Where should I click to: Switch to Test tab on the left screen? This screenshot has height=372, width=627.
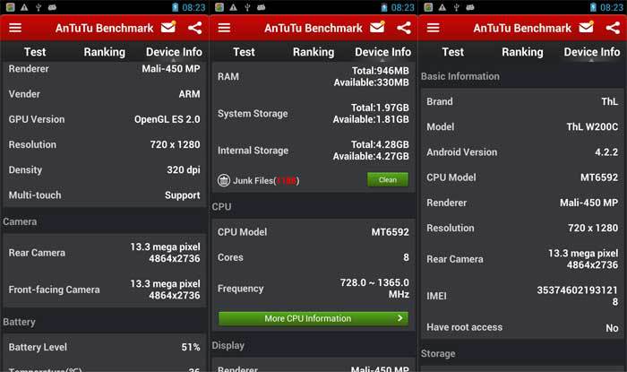35,52
